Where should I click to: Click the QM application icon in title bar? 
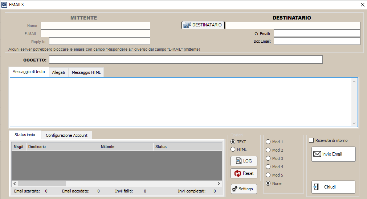4,4
